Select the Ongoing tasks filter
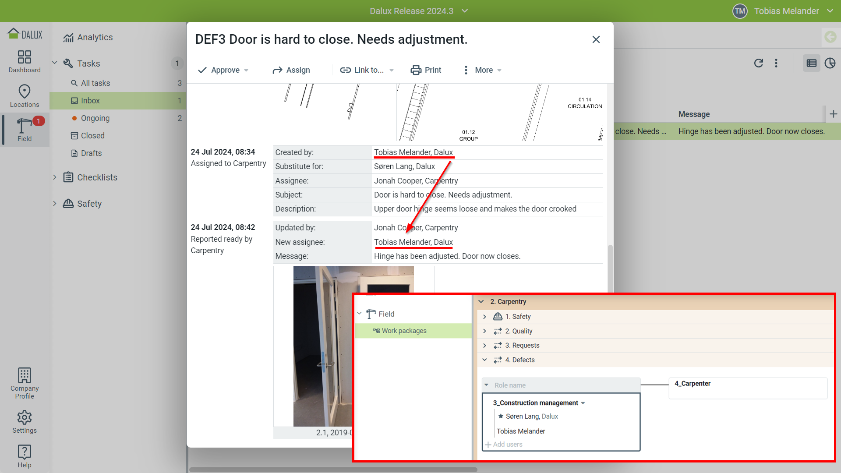The width and height of the screenshot is (841, 473). pos(95,118)
